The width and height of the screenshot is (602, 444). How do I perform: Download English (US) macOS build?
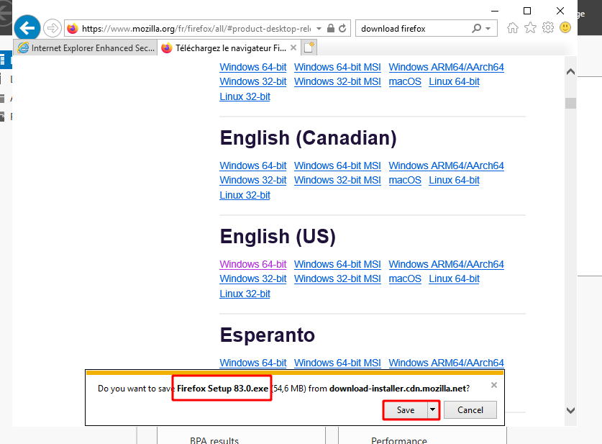click(405, 278)
